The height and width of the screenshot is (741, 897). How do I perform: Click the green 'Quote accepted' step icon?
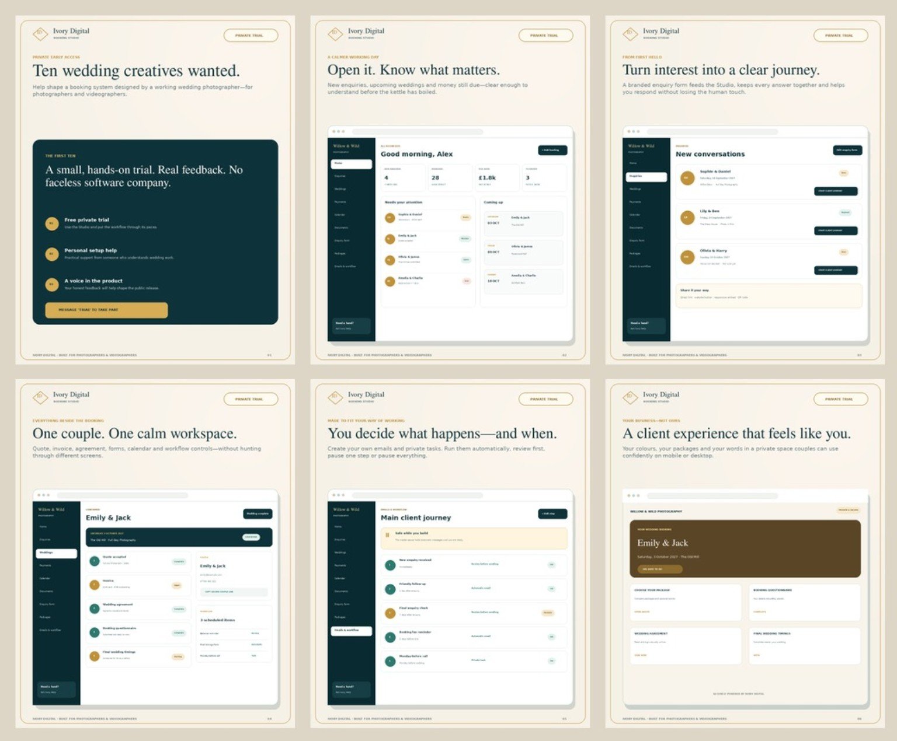coord(95,561)
